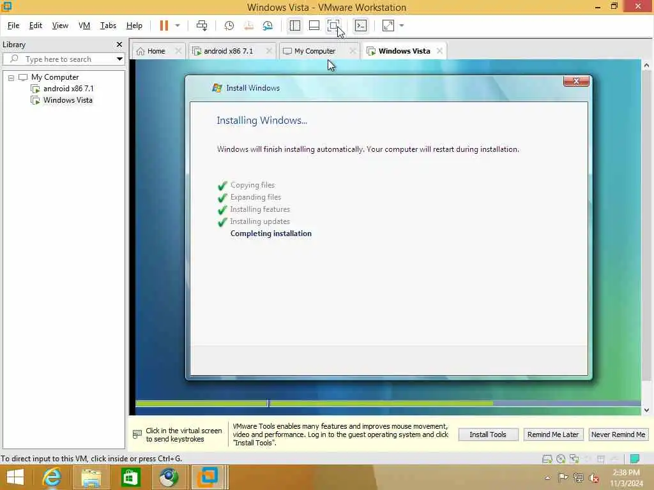Toggle the library sidebar view icon

click(295, 26)
